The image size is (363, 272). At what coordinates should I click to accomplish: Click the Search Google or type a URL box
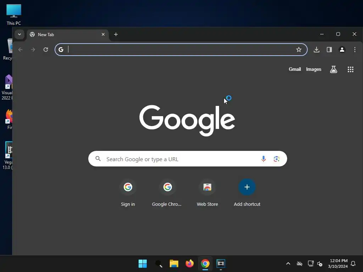click(x=188, y=159)
